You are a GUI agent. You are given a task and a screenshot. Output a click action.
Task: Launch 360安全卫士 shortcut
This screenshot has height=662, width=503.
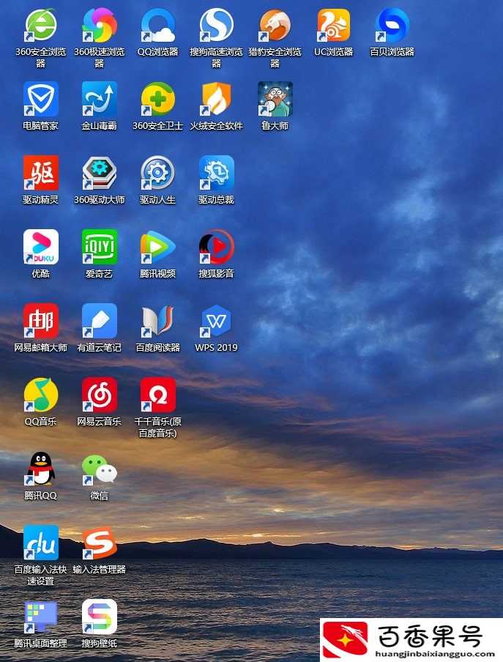pyautogui.click(x=158, y=99)
